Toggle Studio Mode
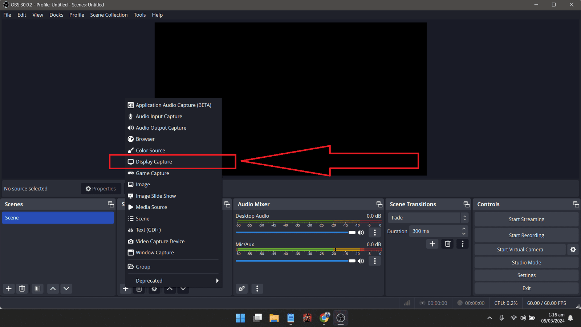The width and height of the screenshot is (581, 327). tap(526, 263)
